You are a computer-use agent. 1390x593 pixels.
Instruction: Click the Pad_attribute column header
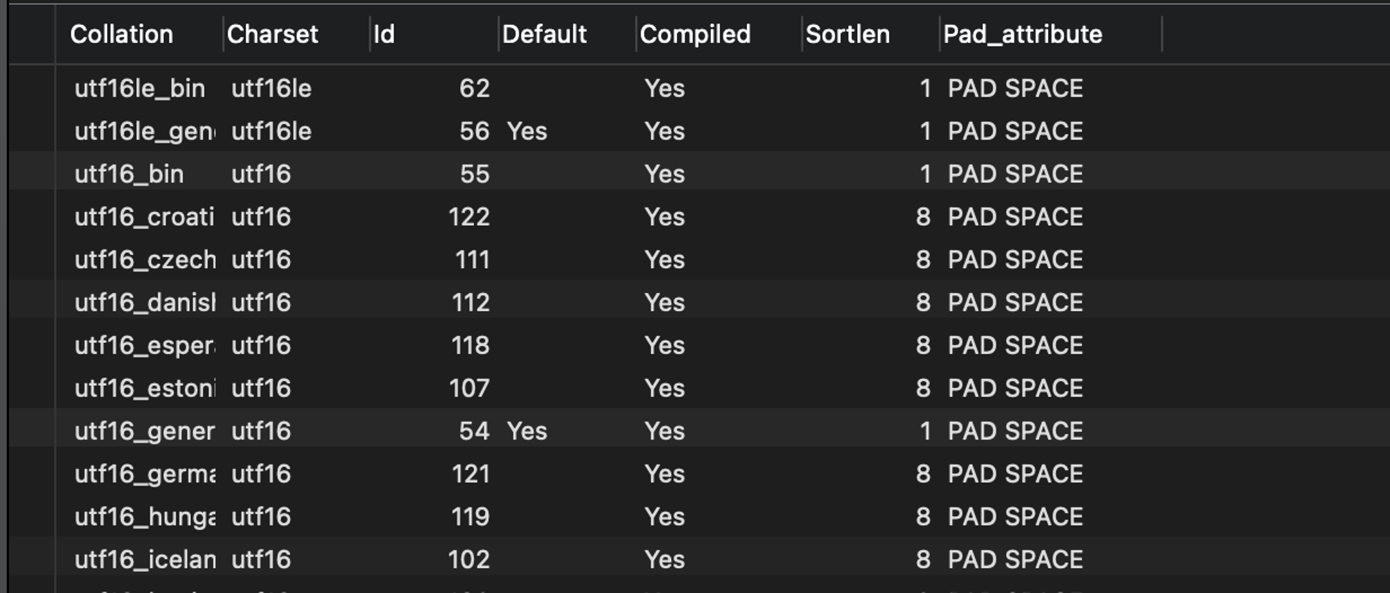click(x=1022, y=34)
